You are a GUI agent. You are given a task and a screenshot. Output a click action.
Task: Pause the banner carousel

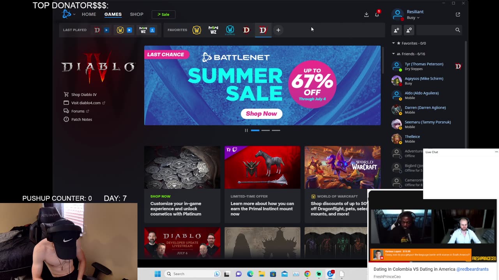246,130
